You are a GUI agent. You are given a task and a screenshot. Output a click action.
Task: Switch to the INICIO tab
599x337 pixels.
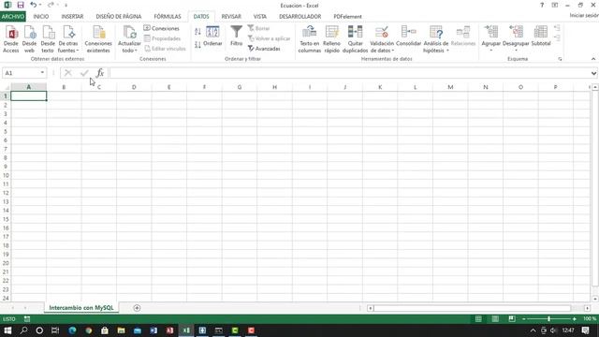point(41,17)
